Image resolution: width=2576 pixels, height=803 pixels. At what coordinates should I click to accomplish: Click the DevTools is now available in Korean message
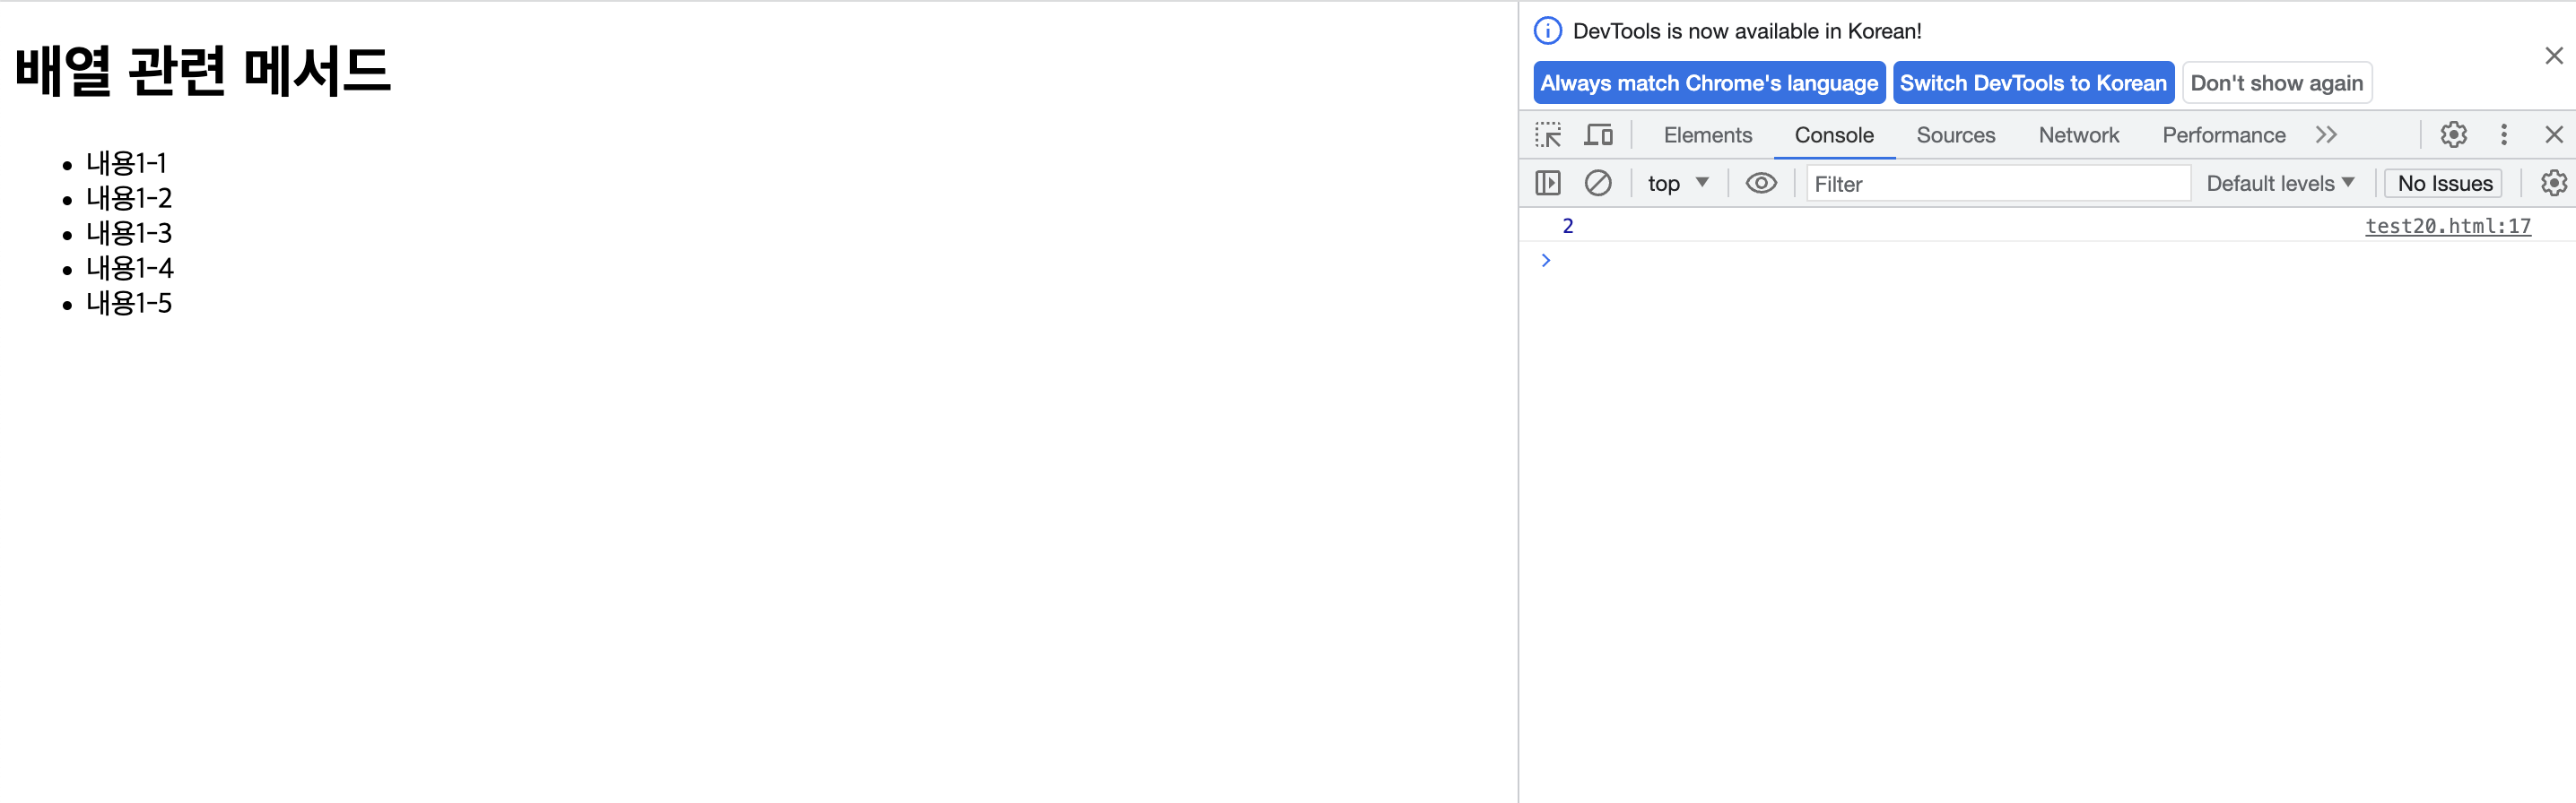pos(1747,31)
